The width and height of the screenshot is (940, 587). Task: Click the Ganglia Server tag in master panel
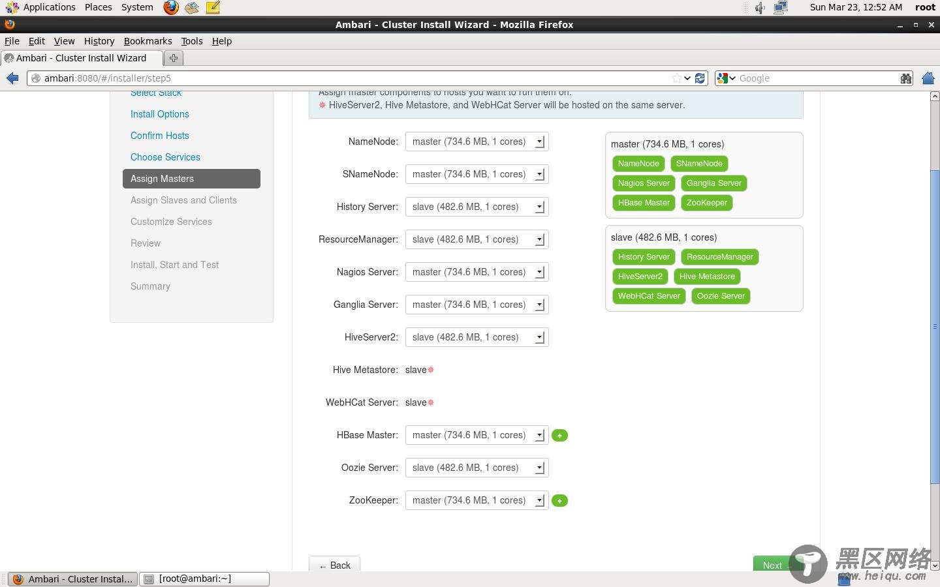pyautogui.click(x=713, y=183)
